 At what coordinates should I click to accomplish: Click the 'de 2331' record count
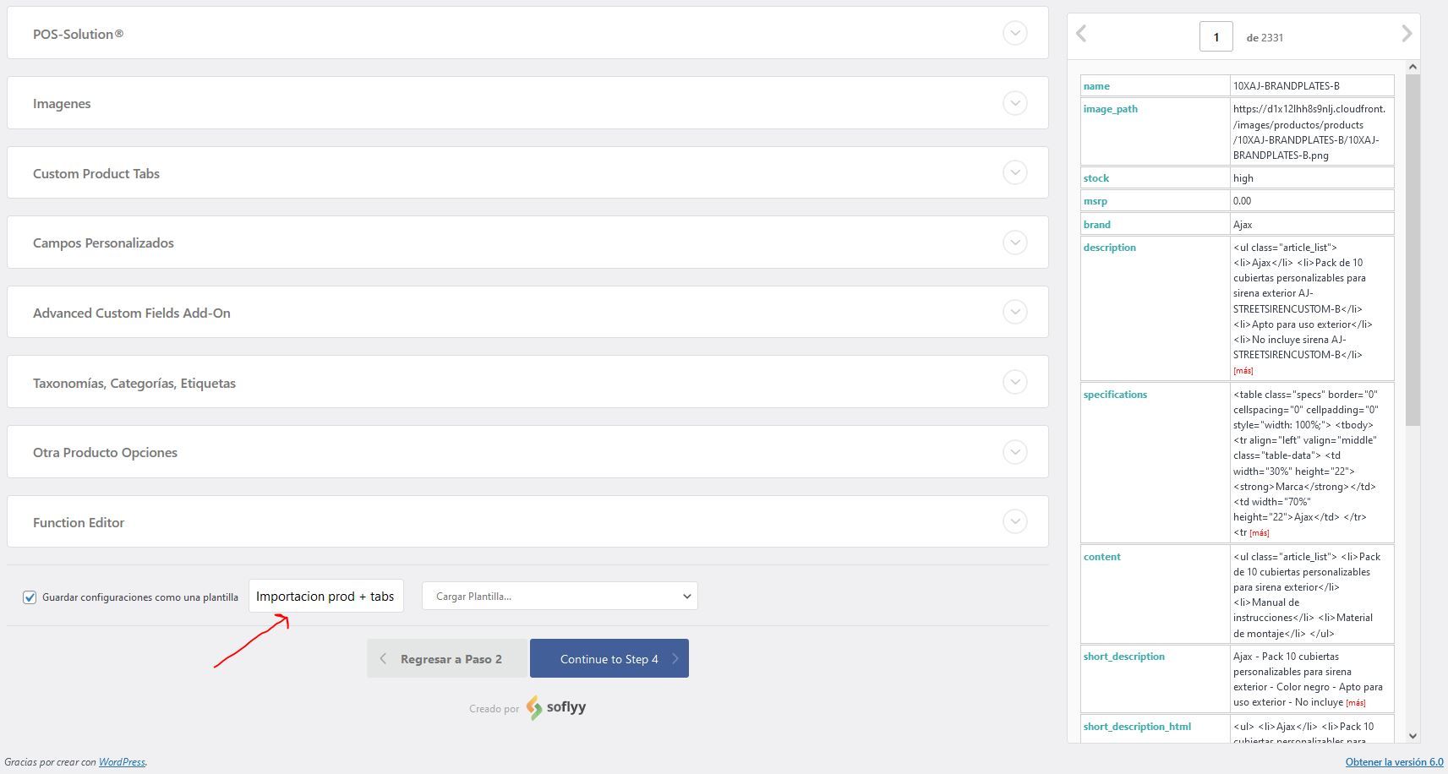pos(1265,37)
